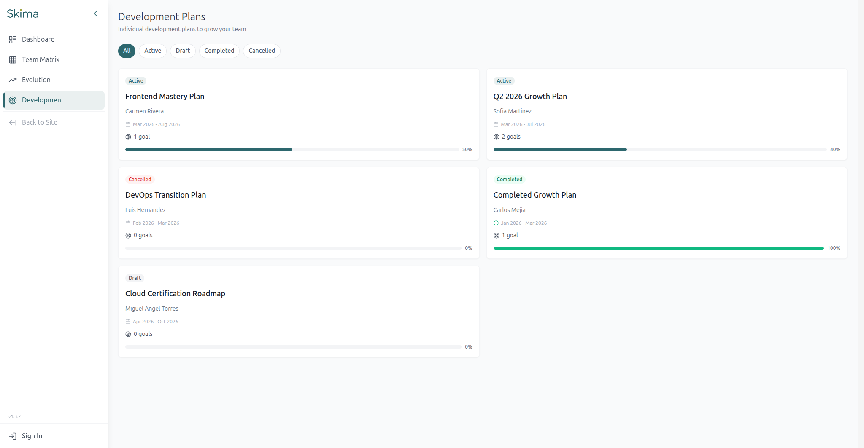Open the DevOps Transition Plan card
Viewport: 864px width, 448px height.
click(x=299, y=213)
